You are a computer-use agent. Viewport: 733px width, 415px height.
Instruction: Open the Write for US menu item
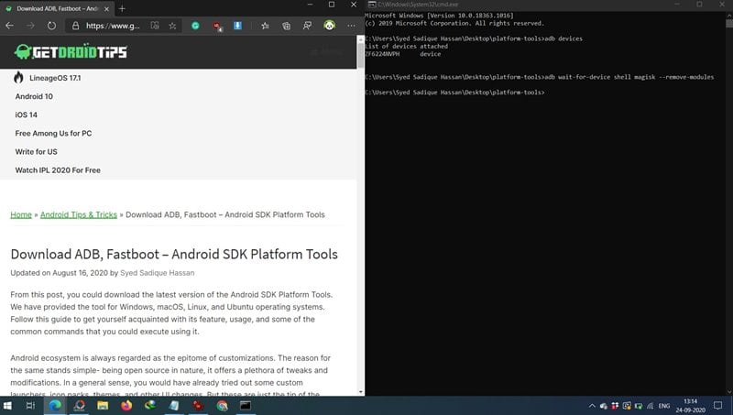(x=36, y=152)
